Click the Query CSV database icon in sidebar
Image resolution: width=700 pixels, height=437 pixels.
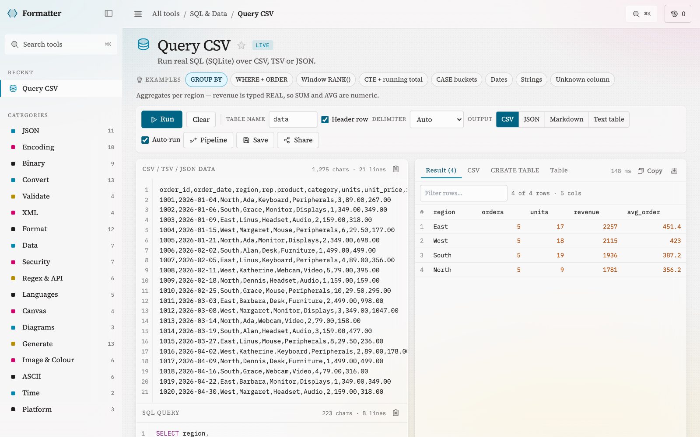[13, 88]
